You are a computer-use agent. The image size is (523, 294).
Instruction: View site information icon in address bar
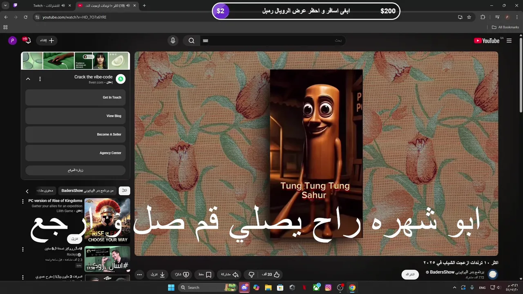click(37, 17)
